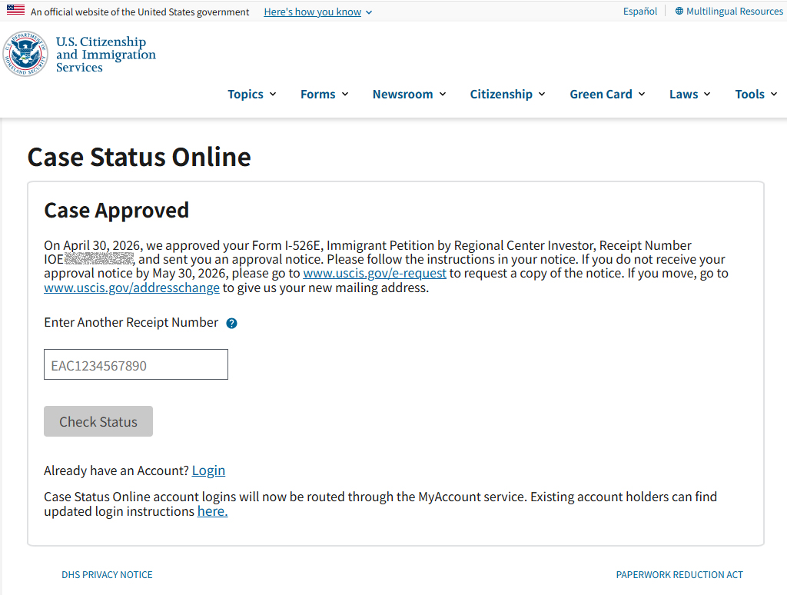Focus the receipt number input field
The width and height of the screenshot is (787, 595).
tap(136, 364)
